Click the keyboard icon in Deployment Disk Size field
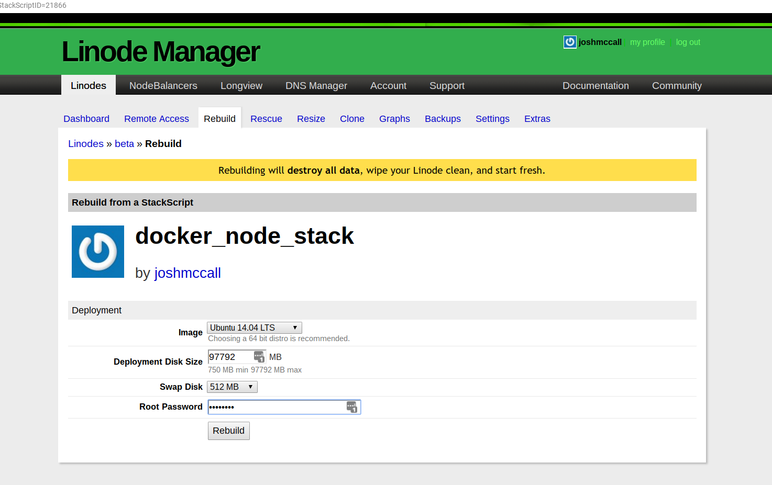Screen dimensions: 772x485 [x=259, y=356]
